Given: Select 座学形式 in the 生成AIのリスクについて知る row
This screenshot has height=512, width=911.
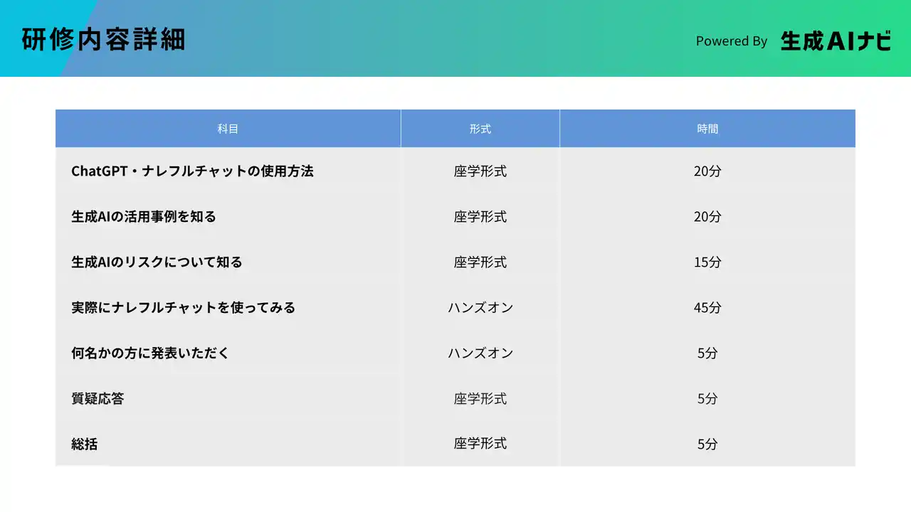Looking at the screenshot, I should (x=480, y=262).
